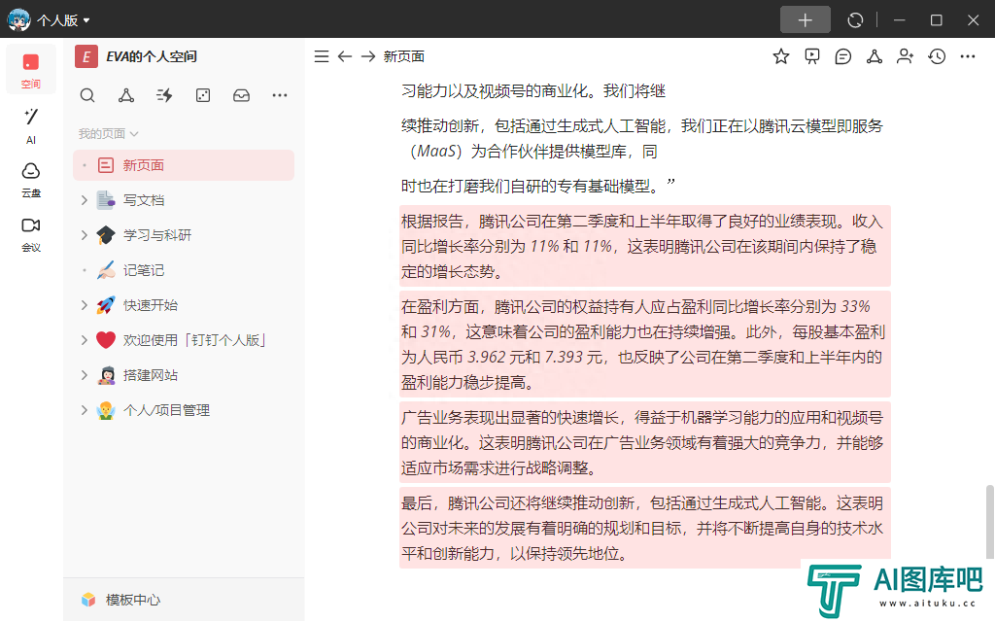The image size is (995, 622).
Task: Go back with the left arrow
Action: pyautogui.click(x=345, y=56)
